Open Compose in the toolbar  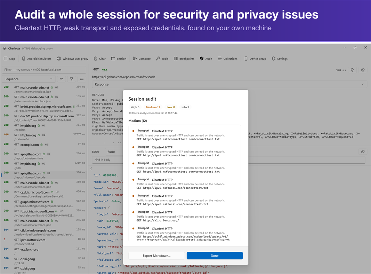pos(142,59)
